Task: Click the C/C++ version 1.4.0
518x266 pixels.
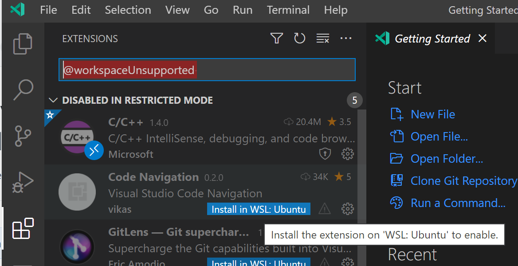Action: [x=159, y=123]
